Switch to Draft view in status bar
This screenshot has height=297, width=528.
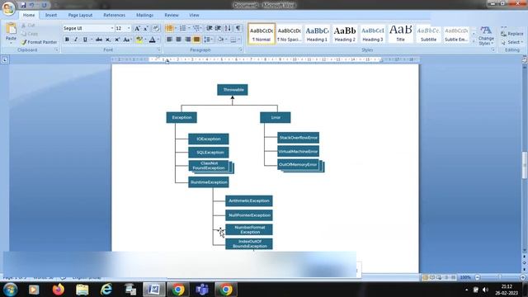[453, 277]
